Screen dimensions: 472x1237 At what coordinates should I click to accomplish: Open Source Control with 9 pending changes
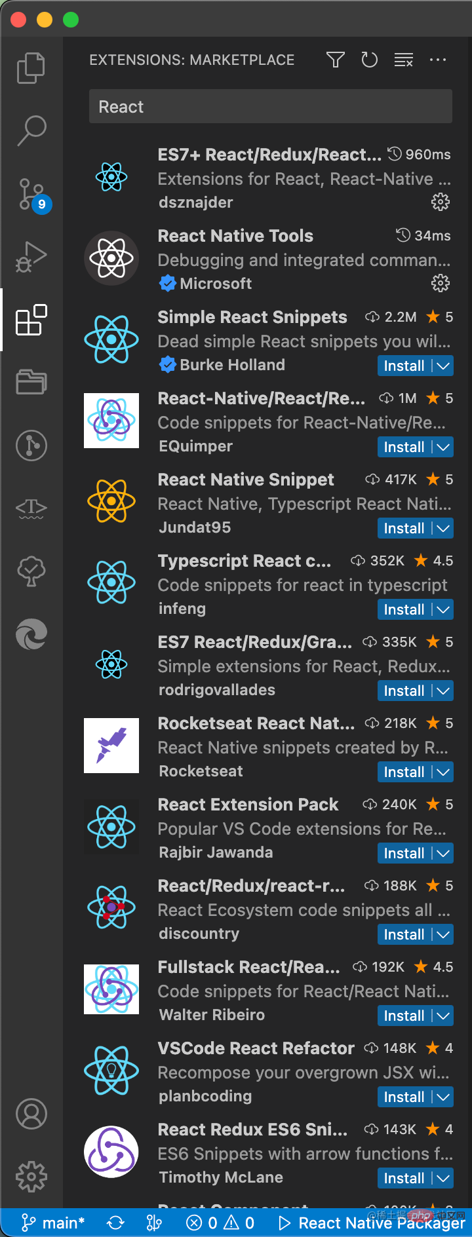31,195
